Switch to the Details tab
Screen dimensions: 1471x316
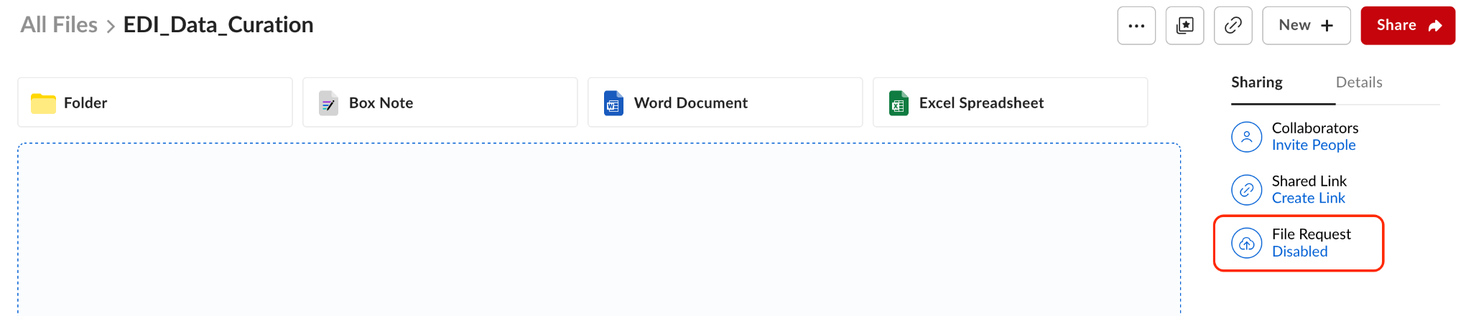tap(1359, 82)
